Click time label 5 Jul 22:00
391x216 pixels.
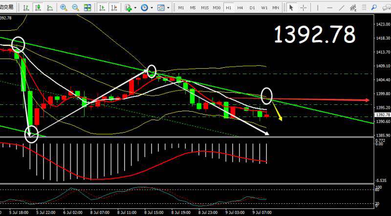click(x=45, y=213)
